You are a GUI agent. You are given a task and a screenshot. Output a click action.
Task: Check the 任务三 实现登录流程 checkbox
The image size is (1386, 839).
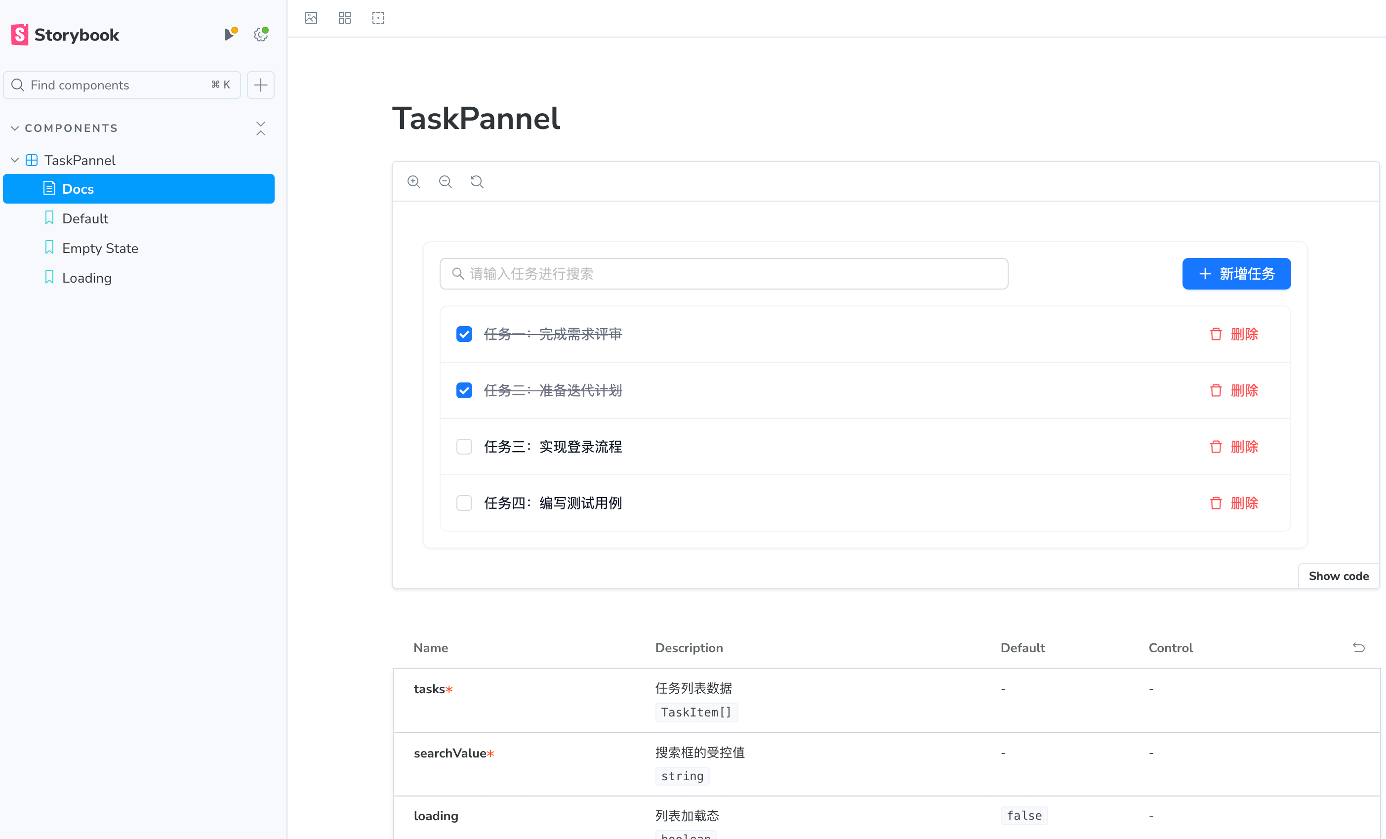tap(464, 447)
